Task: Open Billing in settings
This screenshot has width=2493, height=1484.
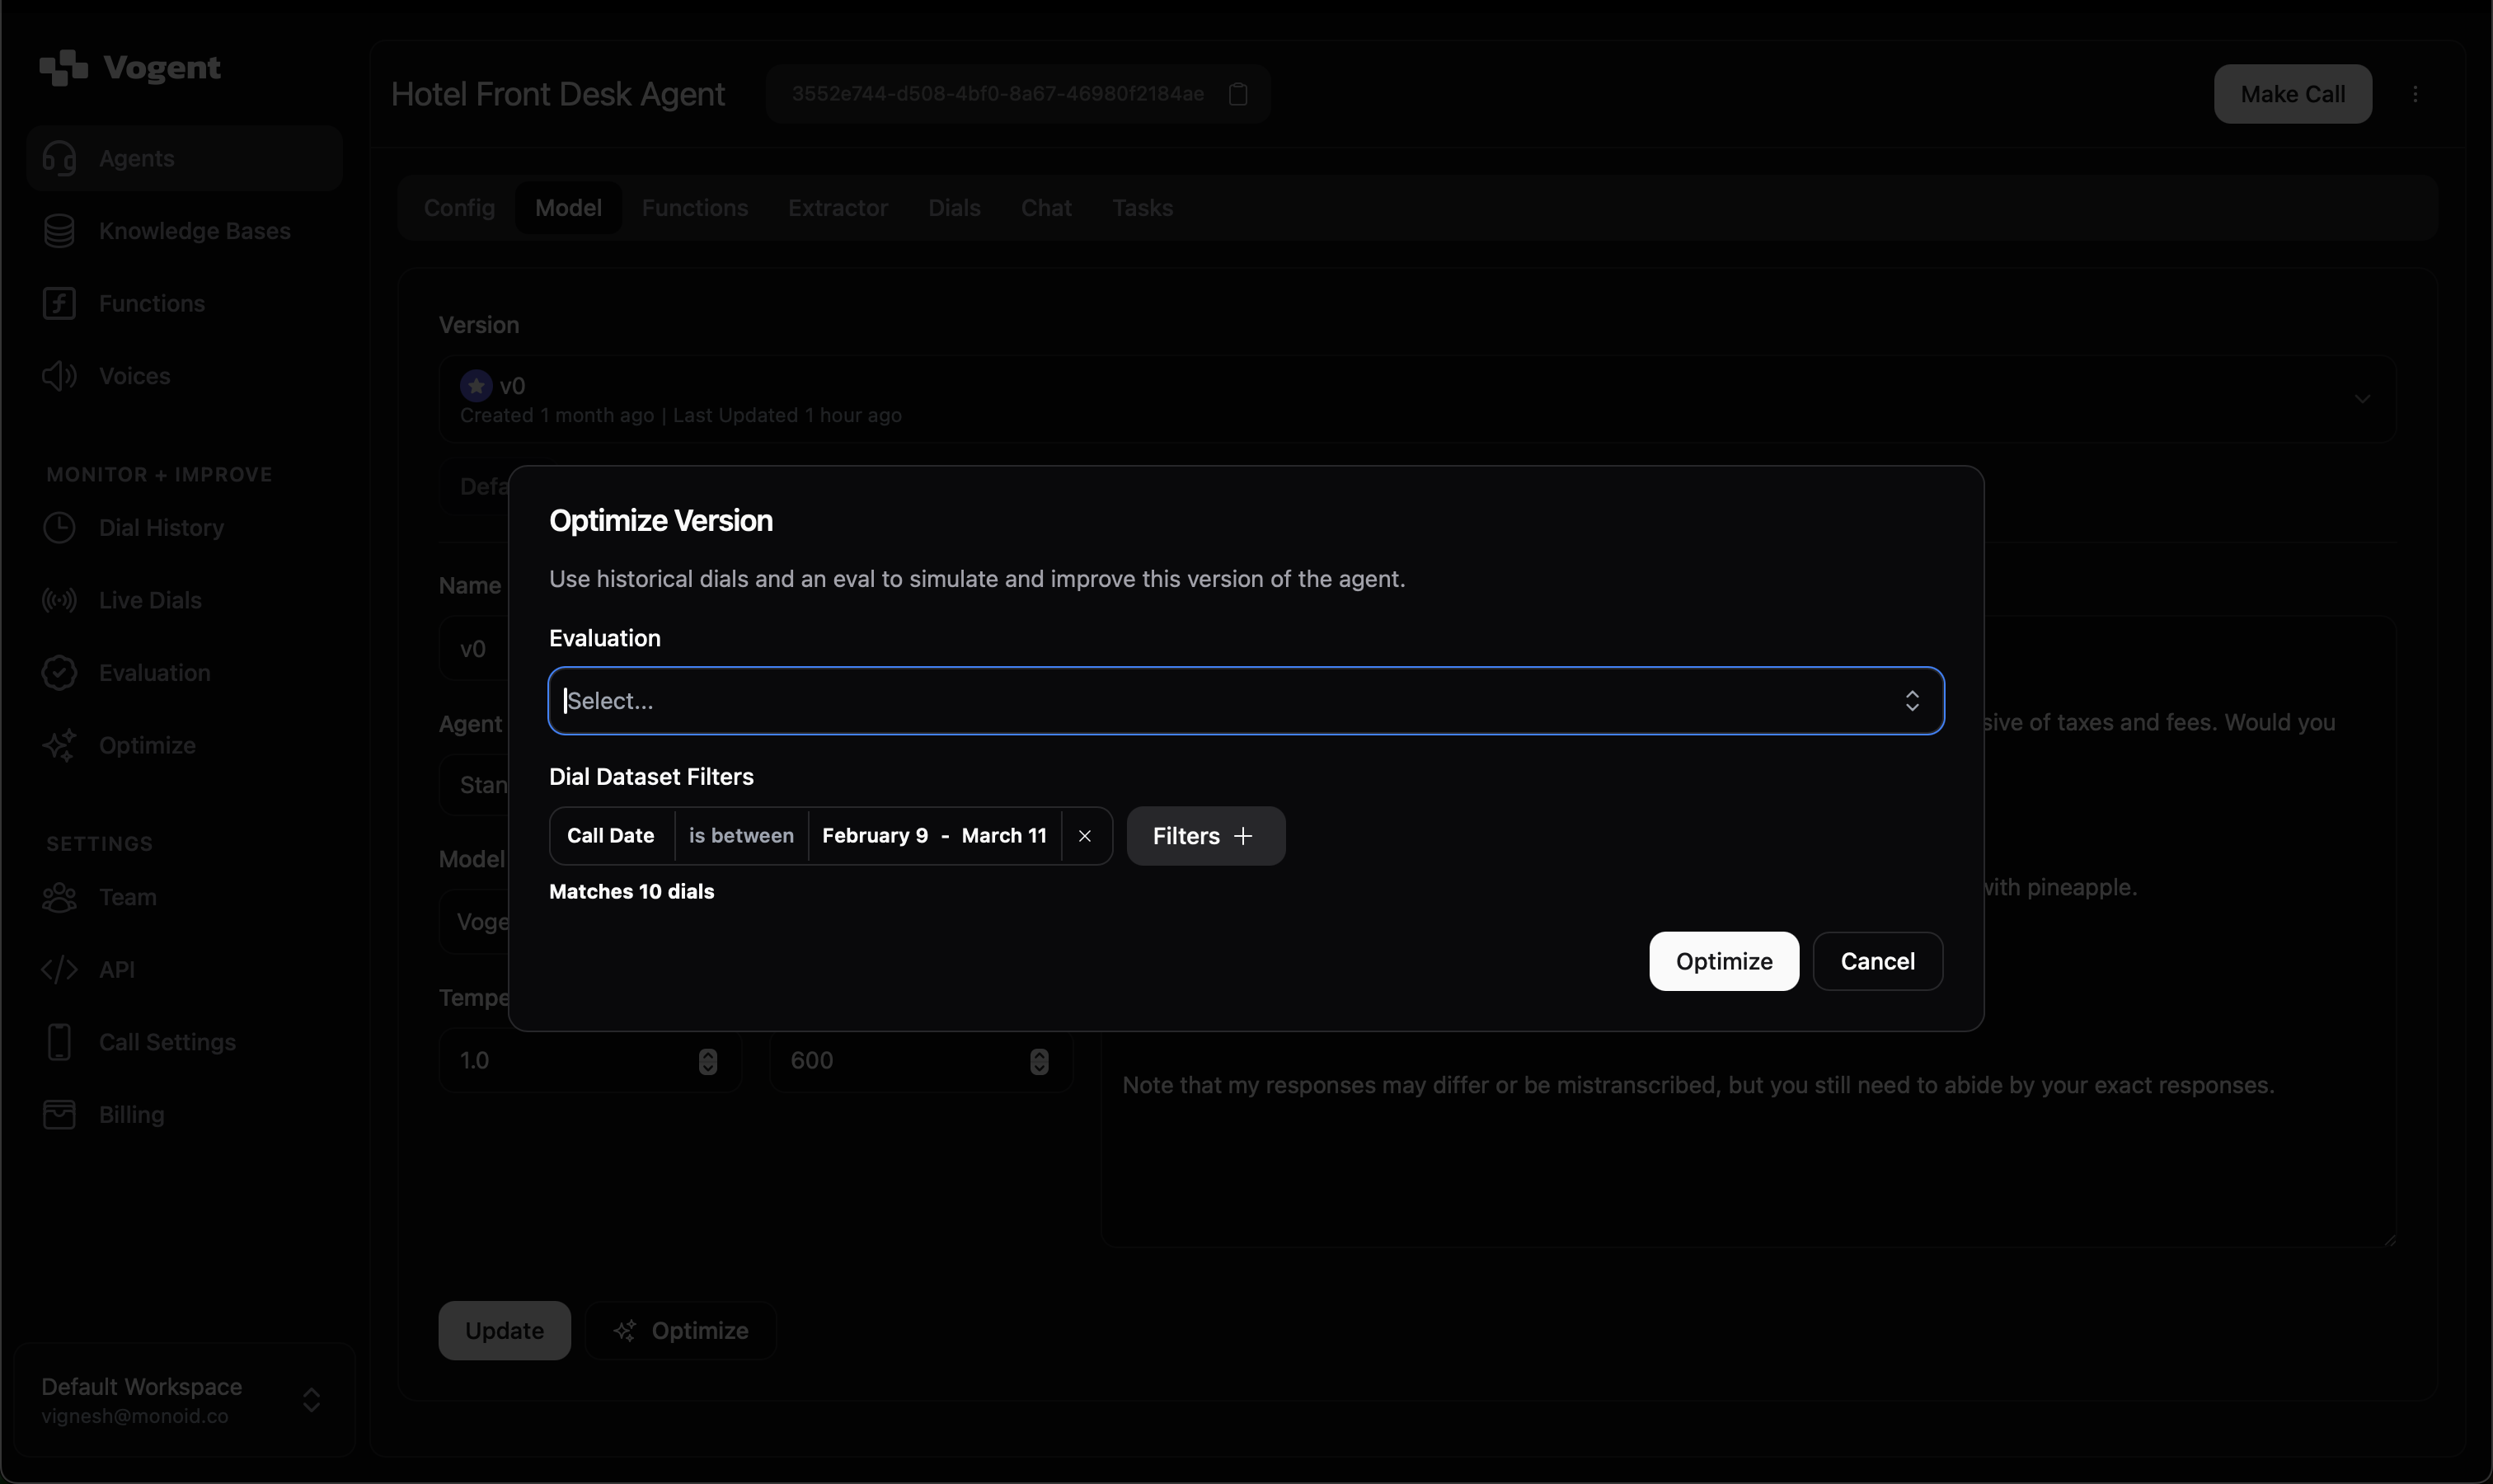Action: [131, 1114]
